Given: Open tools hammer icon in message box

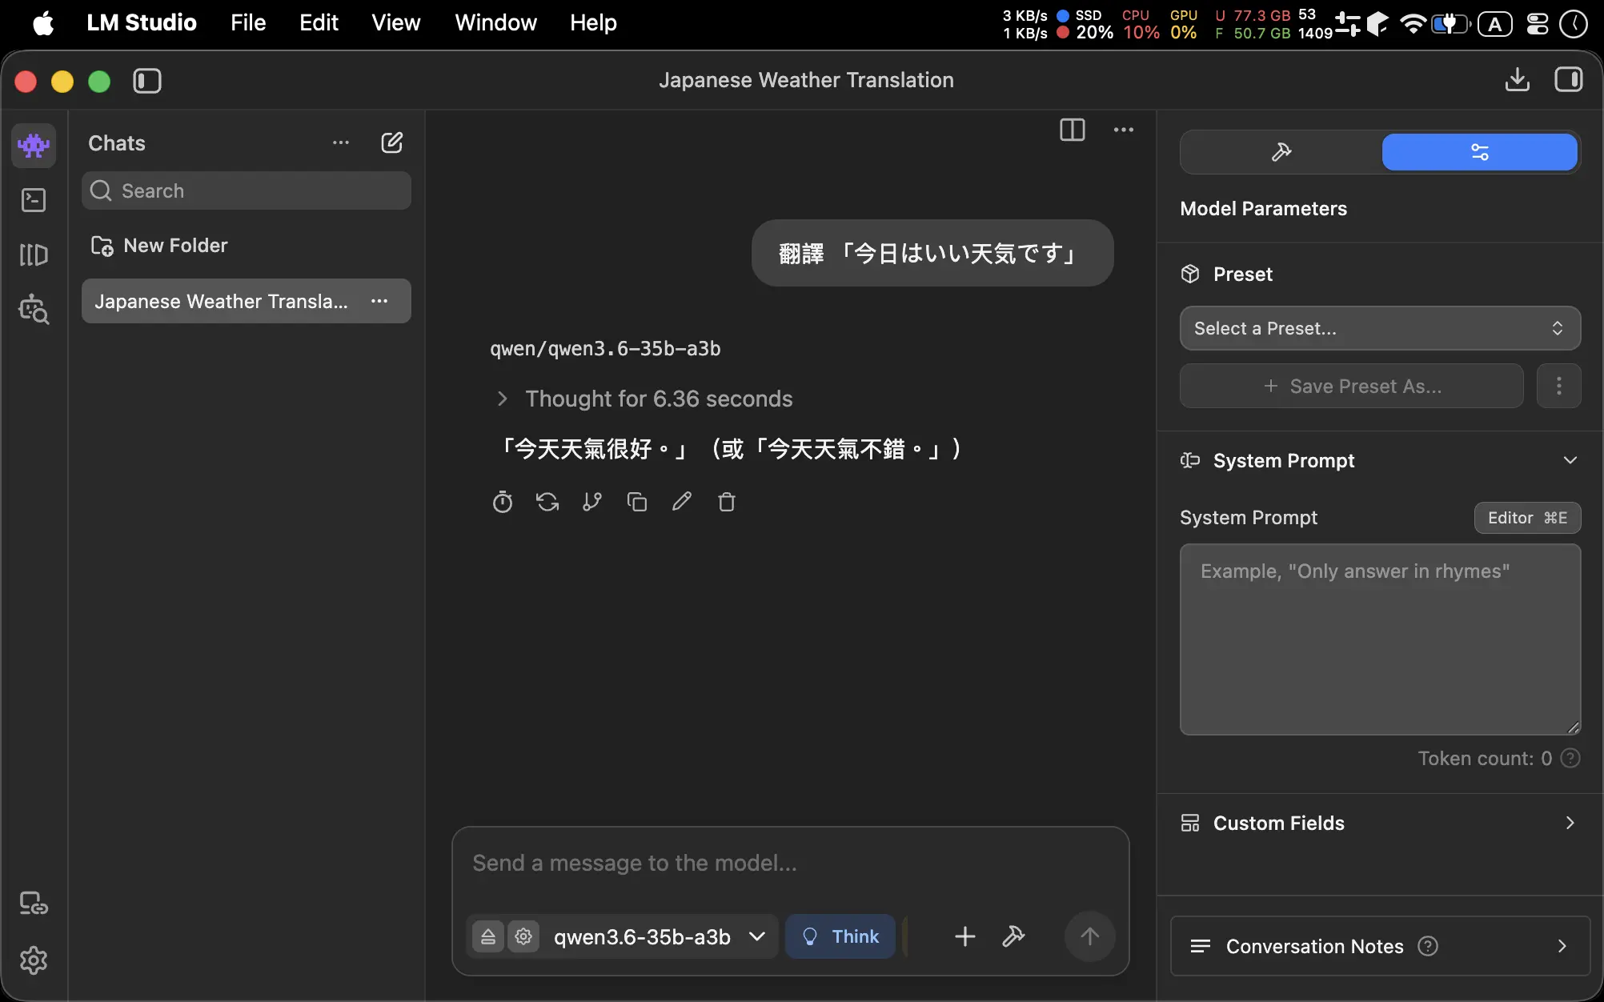Looking at the screenshot, I should click(x=1013, y=936).
